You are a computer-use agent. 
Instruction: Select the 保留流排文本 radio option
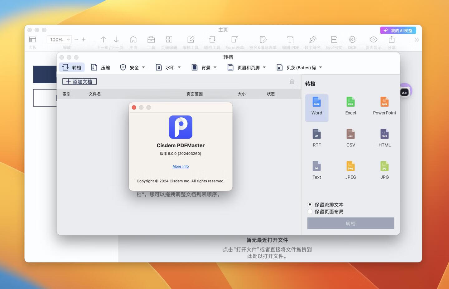click(x=310, y=205)
